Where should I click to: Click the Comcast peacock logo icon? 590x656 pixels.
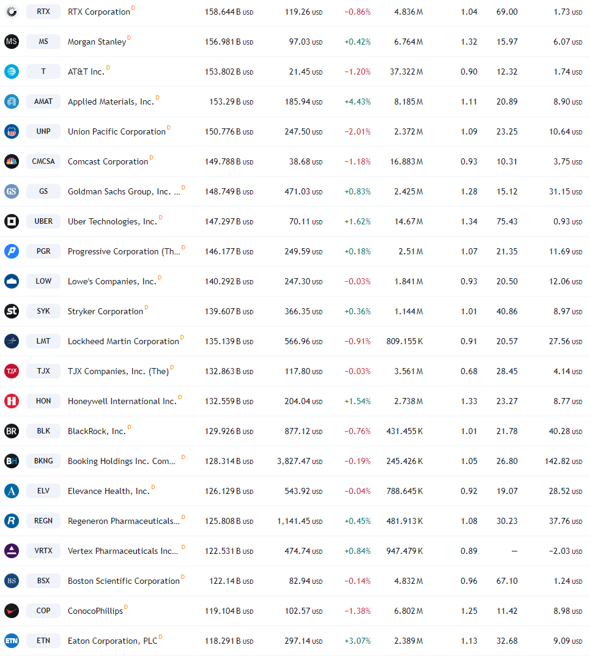(x=12, y=161)
